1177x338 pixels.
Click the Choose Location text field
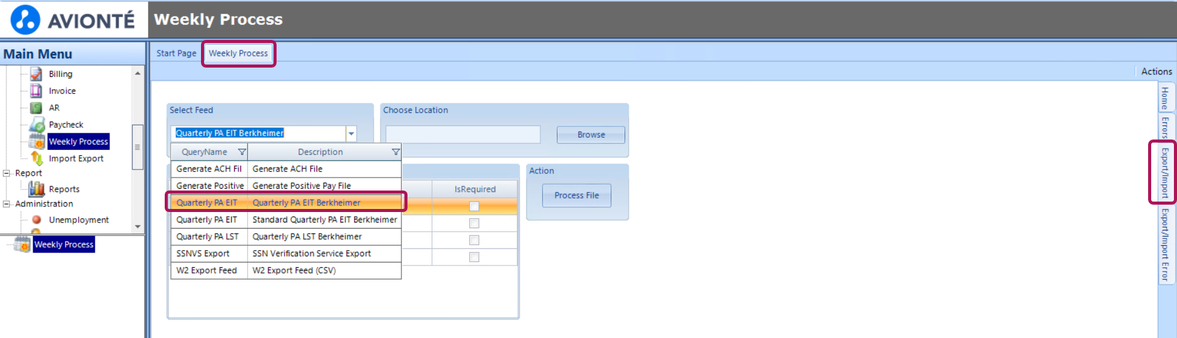[x=463, y=135]
